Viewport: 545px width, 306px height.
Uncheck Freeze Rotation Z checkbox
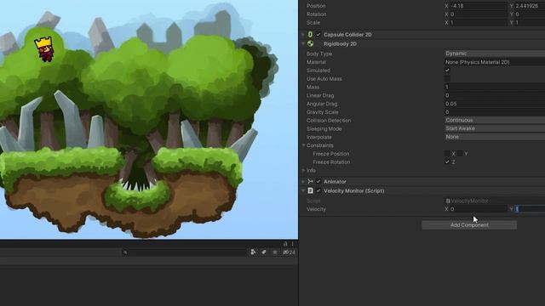click(x=447, y=161)
